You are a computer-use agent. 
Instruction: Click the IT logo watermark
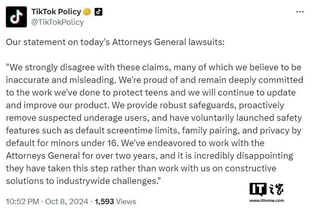tap(258, 189)
